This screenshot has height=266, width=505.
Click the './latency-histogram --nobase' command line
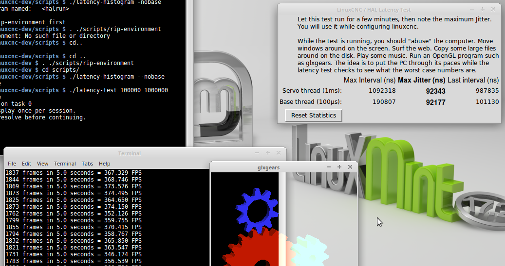(82, 77)
